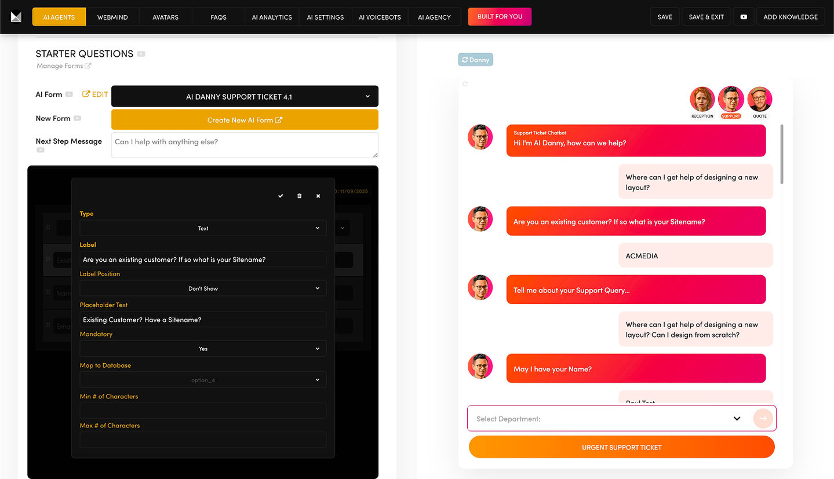
Task: Click the chat preview scrollbar
Action: (x=781, y=155)
